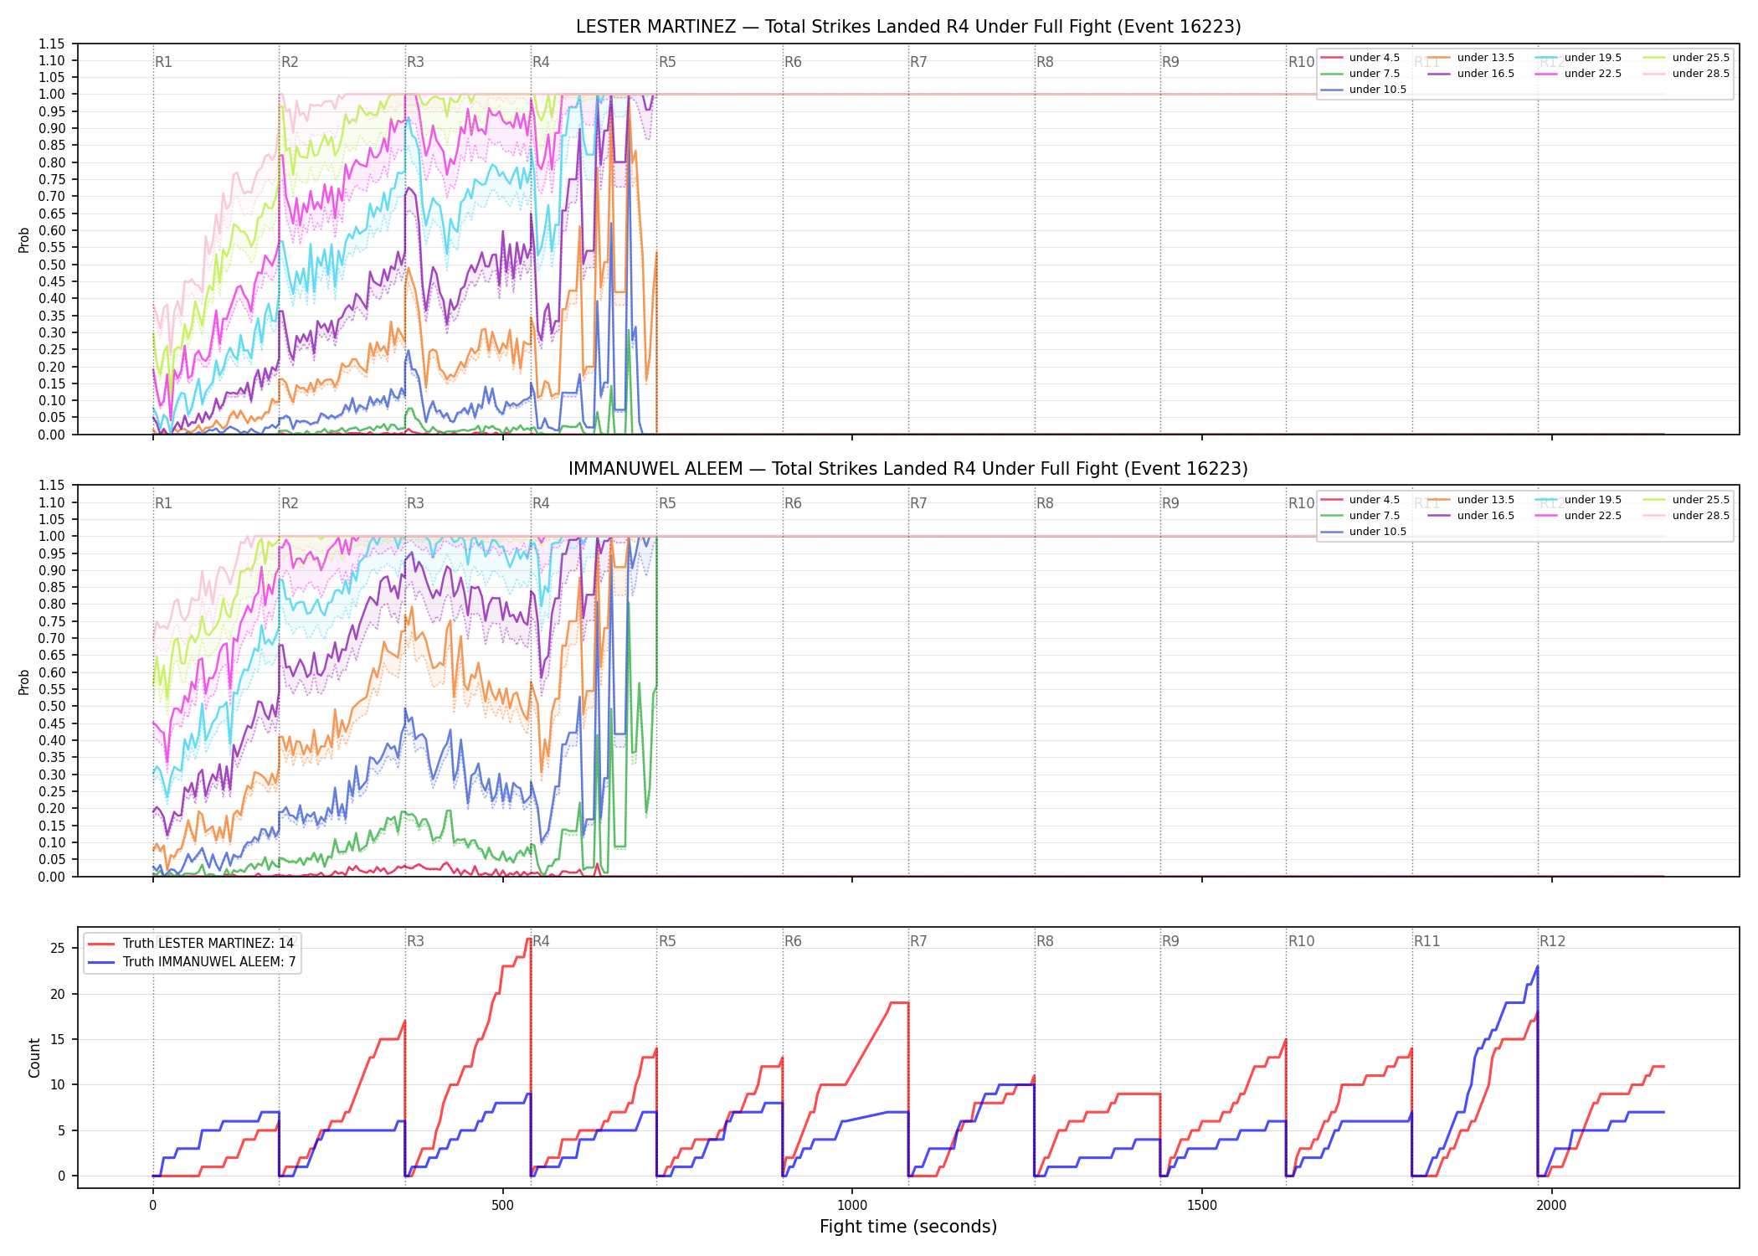This screenshot has height=1256, width=1758.
Task: Click R6 round marker in Aleem chart
Action: point(793,503)
